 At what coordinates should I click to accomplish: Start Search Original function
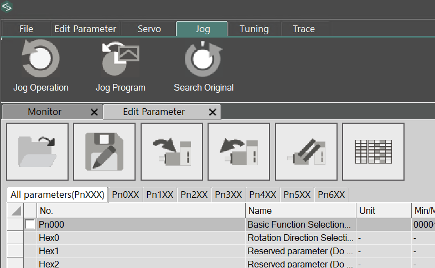(203, 66)
